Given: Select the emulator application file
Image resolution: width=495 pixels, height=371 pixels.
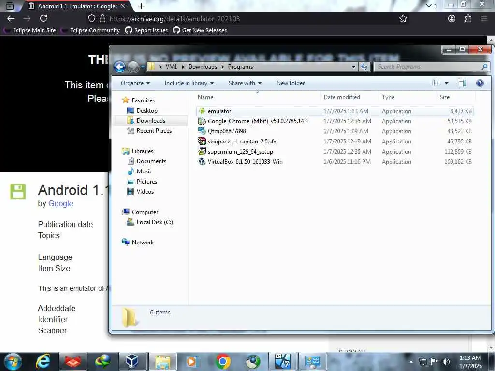Looking at the screenshot, I should click(335, 111).
